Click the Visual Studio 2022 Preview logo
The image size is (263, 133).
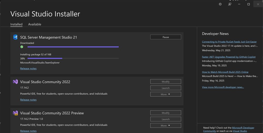15,113
